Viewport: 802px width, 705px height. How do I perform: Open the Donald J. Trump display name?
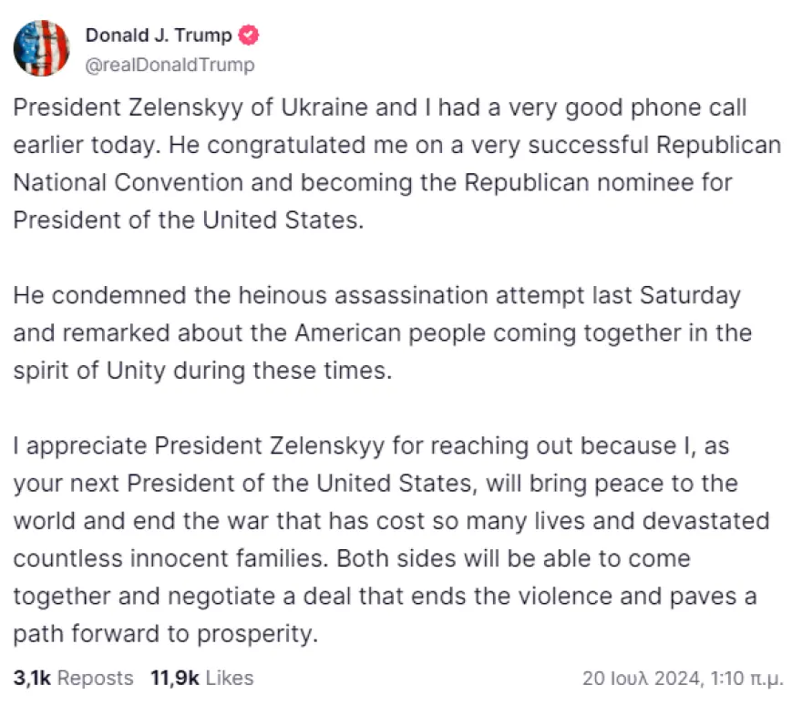[x=159, y=36]
